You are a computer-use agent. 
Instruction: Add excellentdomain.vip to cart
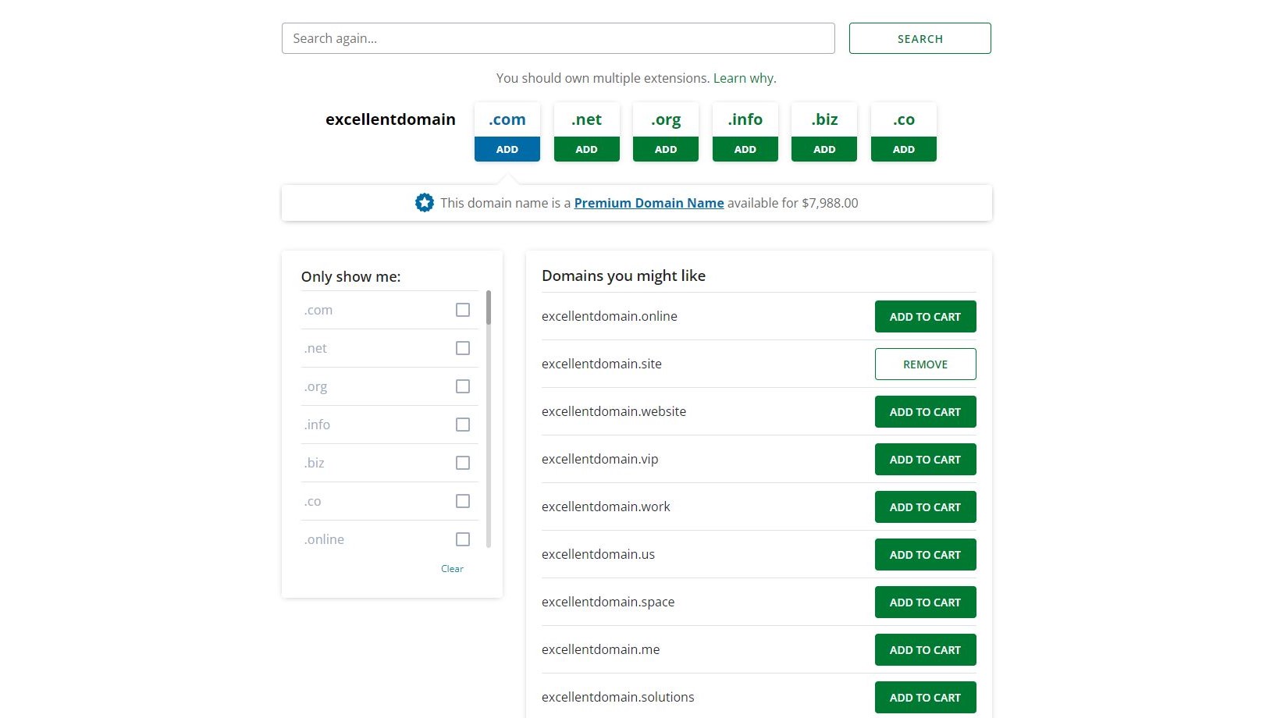[926, 460]
